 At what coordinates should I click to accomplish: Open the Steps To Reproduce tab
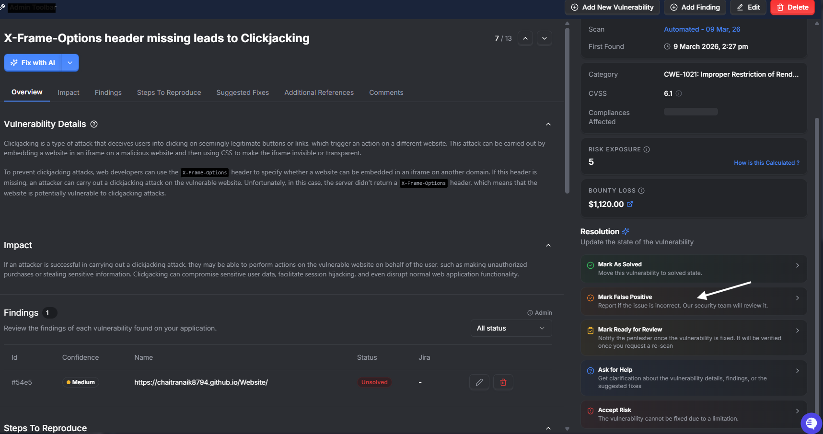point(169,92)
